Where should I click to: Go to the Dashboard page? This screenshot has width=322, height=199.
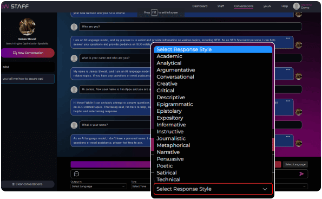[200, 6]
